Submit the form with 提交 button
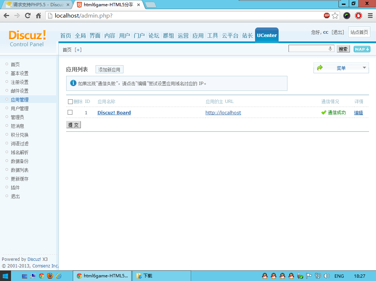This screenshot has height=281, width=376. 74,125
